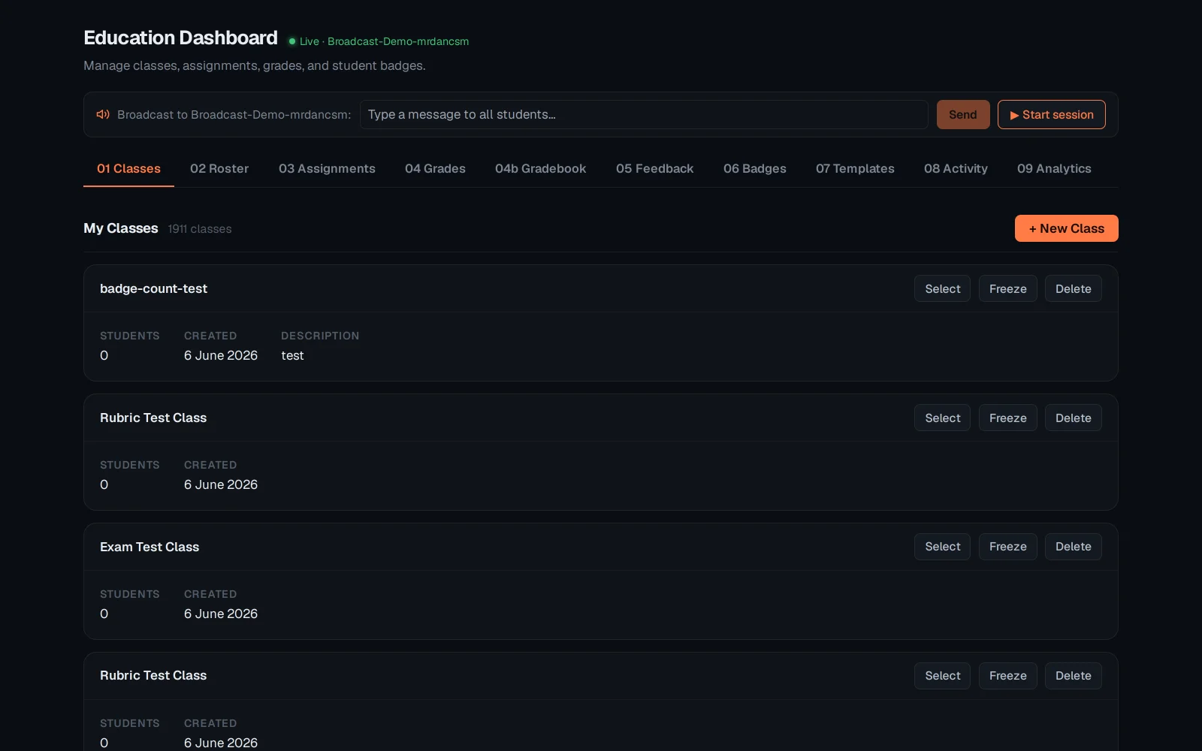Click badge-count-test description value 'test'

coord(292,355)
